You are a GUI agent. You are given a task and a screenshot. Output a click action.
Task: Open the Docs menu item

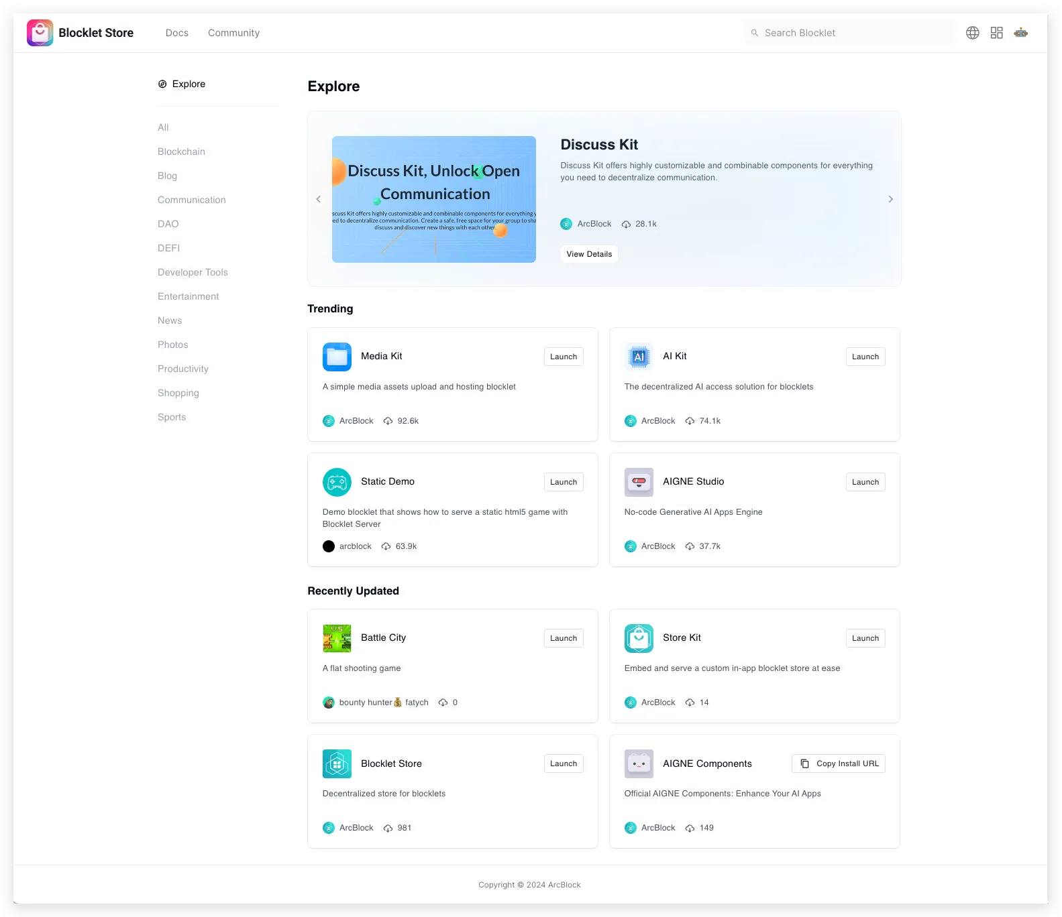click(x=177, y=33)
